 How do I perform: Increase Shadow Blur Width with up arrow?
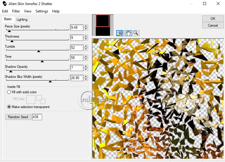coord(86,76)
